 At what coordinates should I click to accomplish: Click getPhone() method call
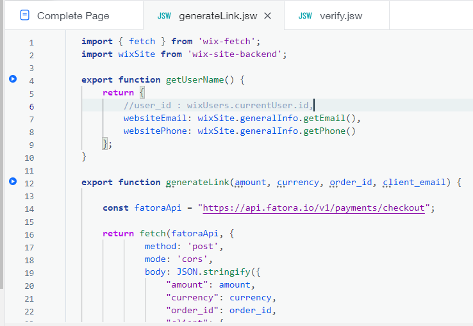(x=329, y=131)
